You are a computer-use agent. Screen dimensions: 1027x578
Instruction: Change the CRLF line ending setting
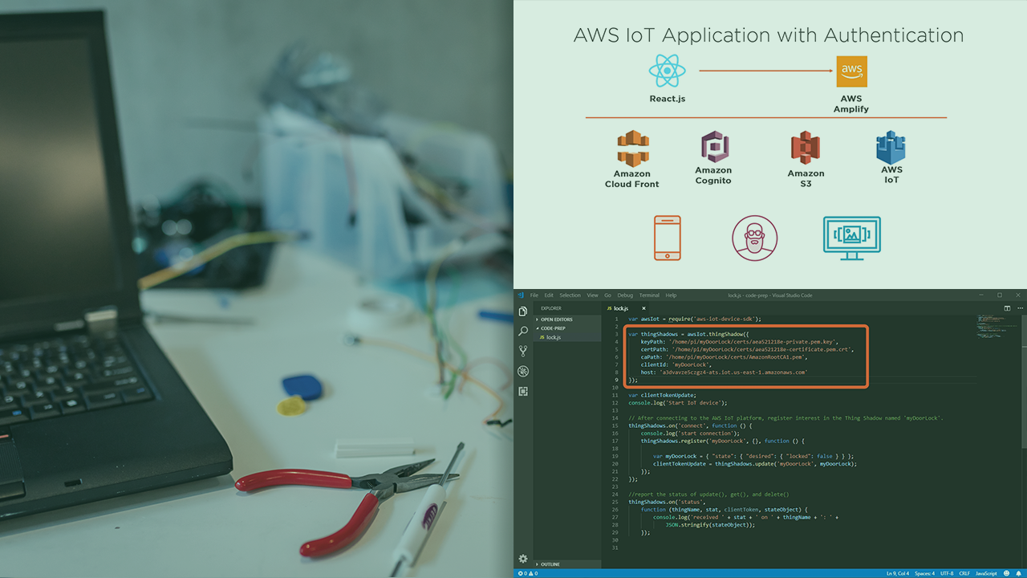(965, 573)
